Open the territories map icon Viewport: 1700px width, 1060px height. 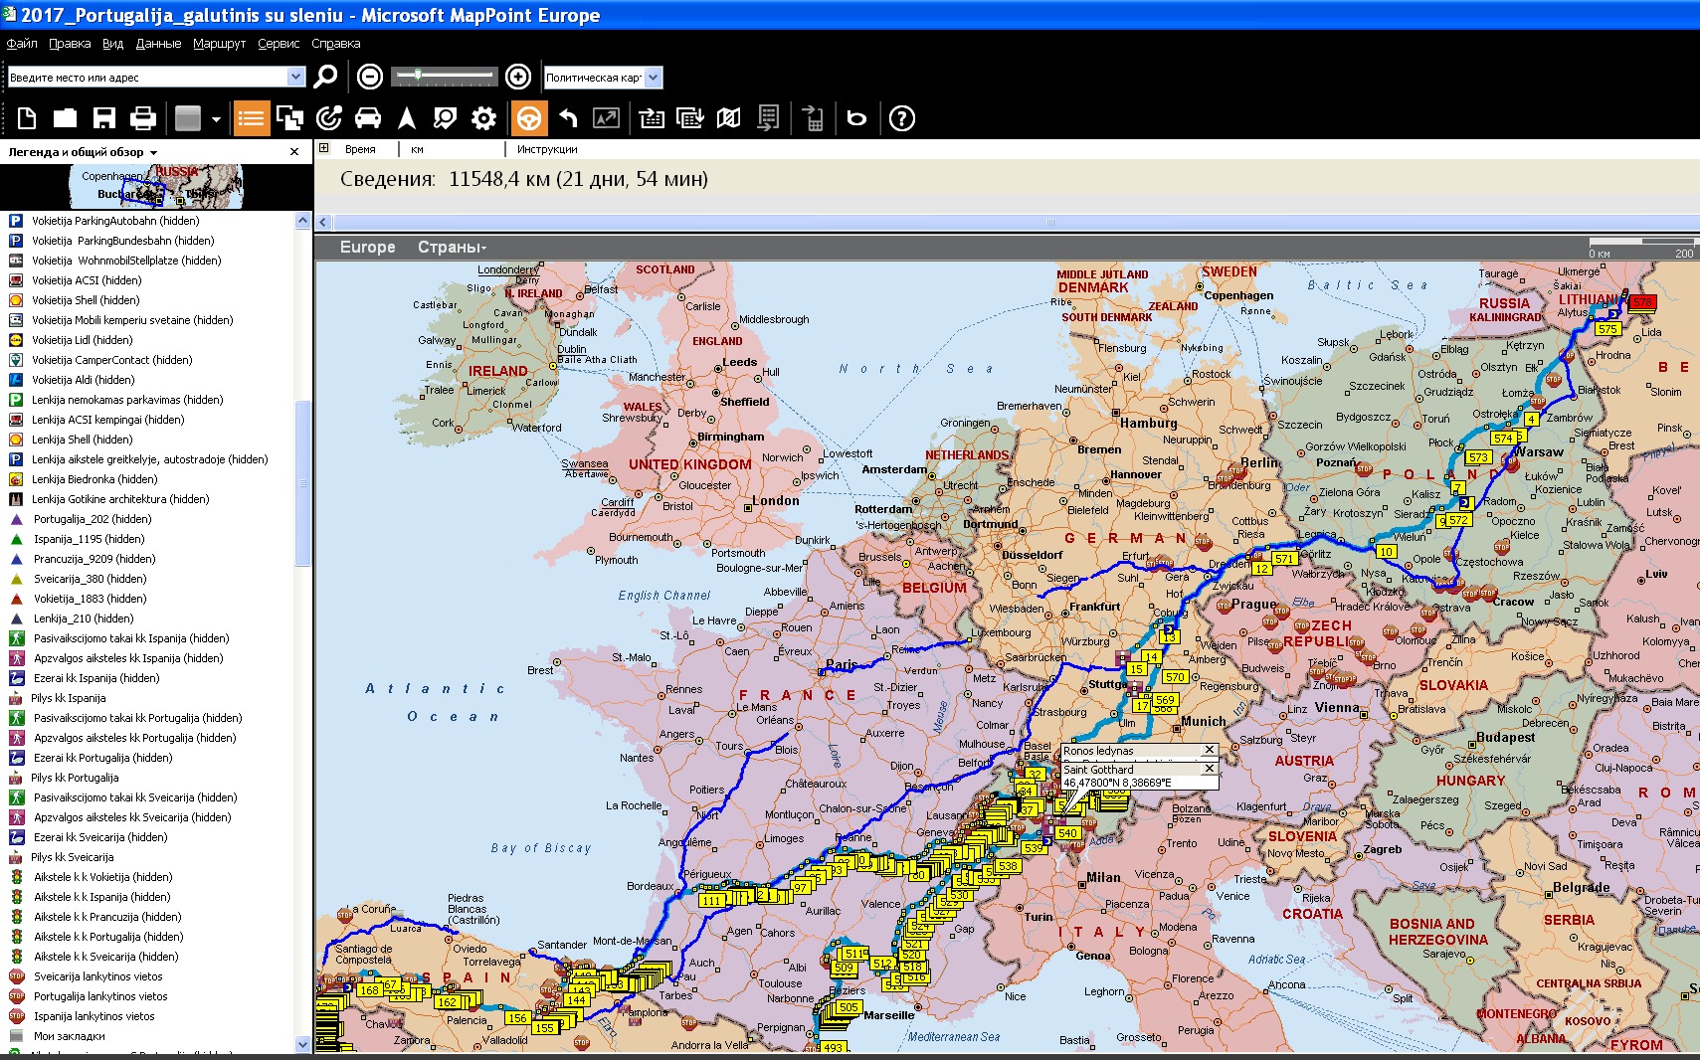click(729, 118)
